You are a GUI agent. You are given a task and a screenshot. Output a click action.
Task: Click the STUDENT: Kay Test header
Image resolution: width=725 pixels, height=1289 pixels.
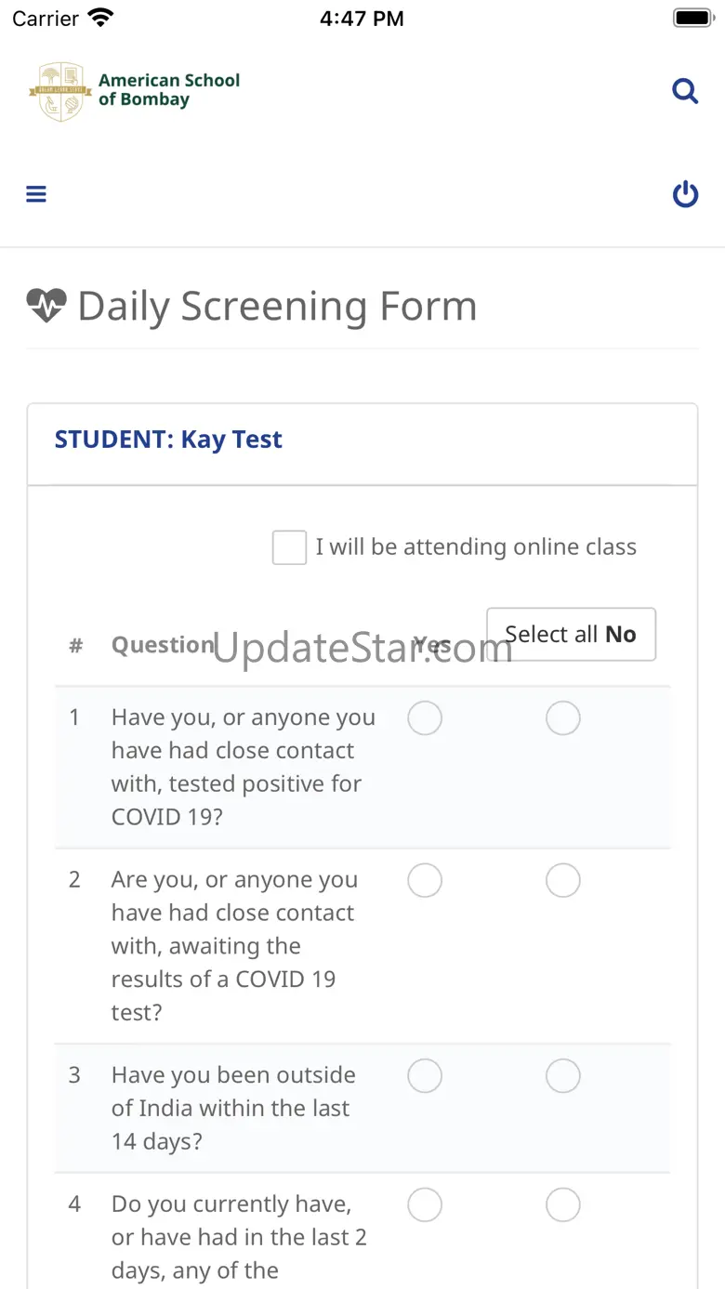point(168,440)
